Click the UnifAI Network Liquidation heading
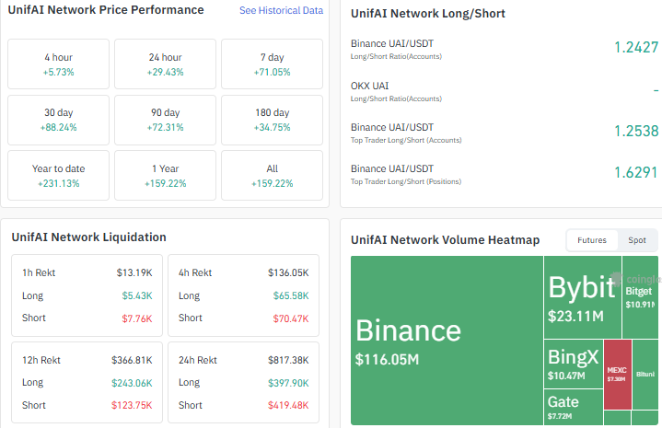 pyautogui.click(x=88, y=237)
